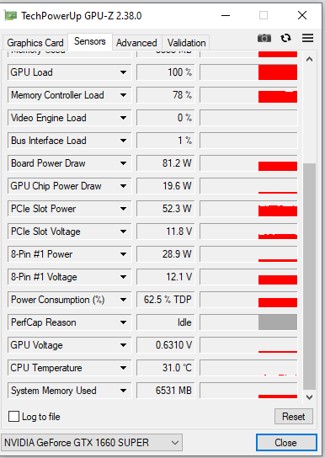Click the value 11.8 V
This screenshot has height=458, width=325.
[x=166, y=232]
